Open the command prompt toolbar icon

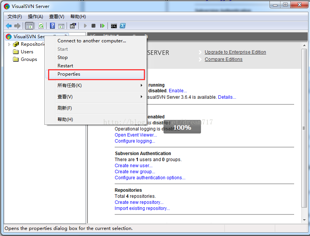pos(114,26)
